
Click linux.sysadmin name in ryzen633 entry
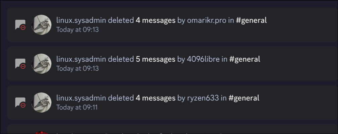pos(81,98)
